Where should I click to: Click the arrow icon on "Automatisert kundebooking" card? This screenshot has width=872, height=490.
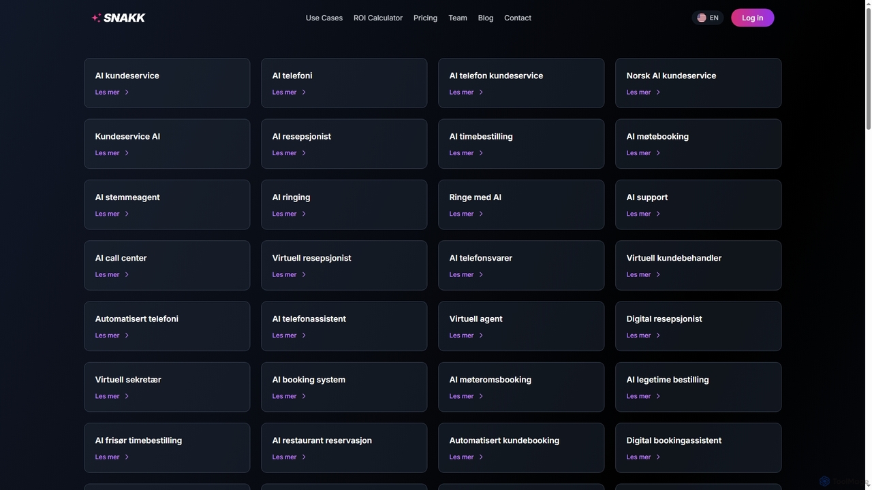[481, 457]
